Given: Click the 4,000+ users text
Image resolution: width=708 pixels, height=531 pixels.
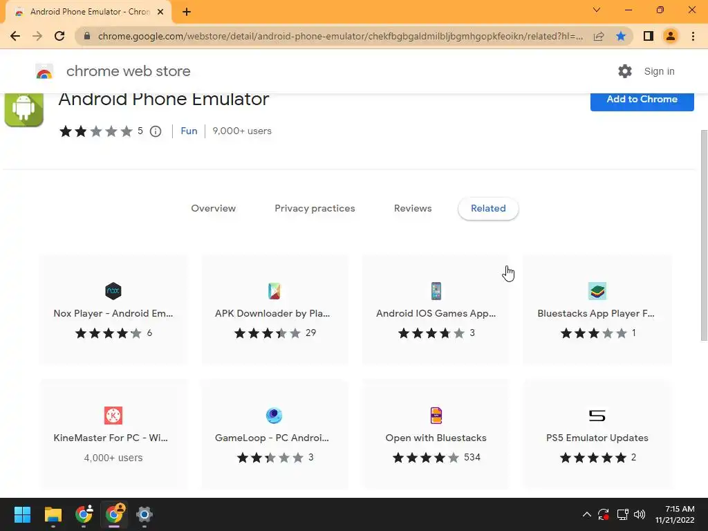Looking at the screenshot, I should [x=113, y=458].
